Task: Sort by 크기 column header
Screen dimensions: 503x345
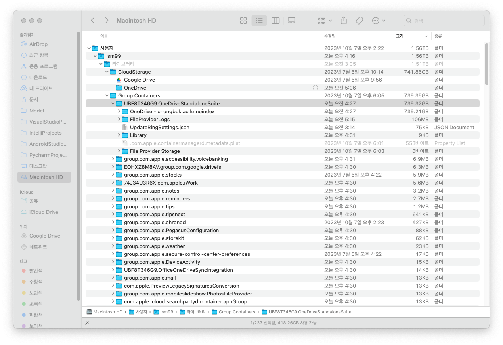Action: point(412,36)
